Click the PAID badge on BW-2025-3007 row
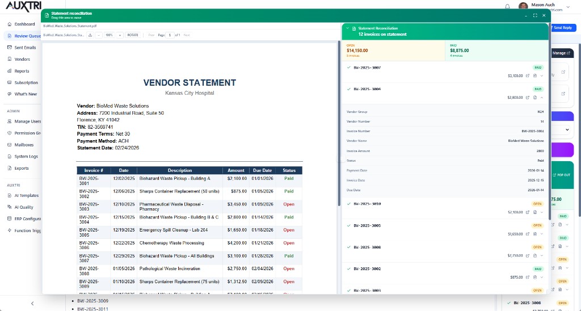Viewport: 581px width, 311px height. pyautogui.click(x=538, y=68)
